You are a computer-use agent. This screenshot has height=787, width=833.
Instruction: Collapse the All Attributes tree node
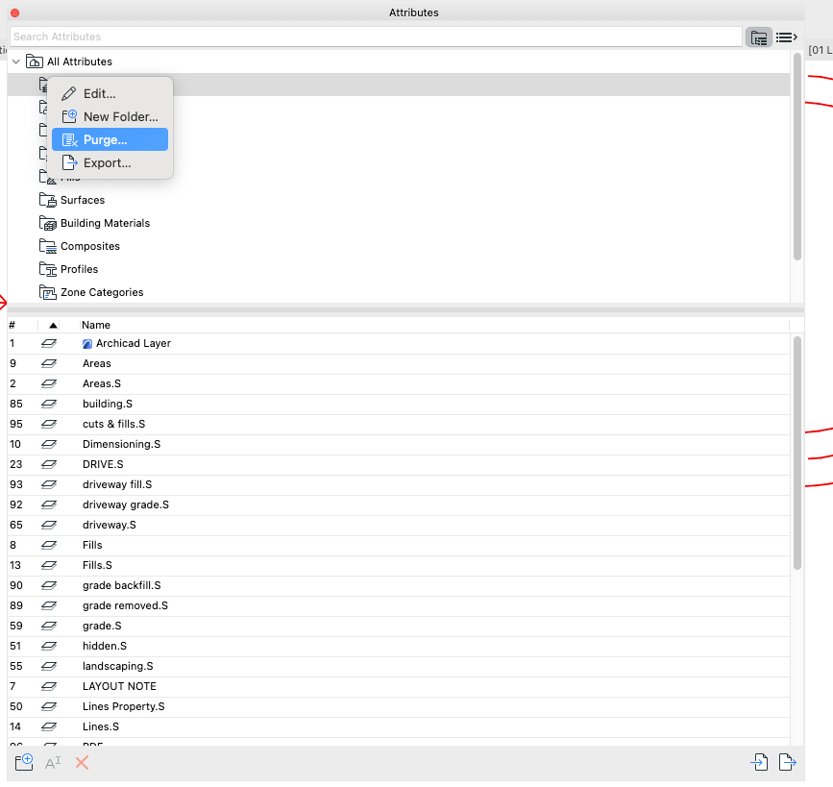pos(15,61)
